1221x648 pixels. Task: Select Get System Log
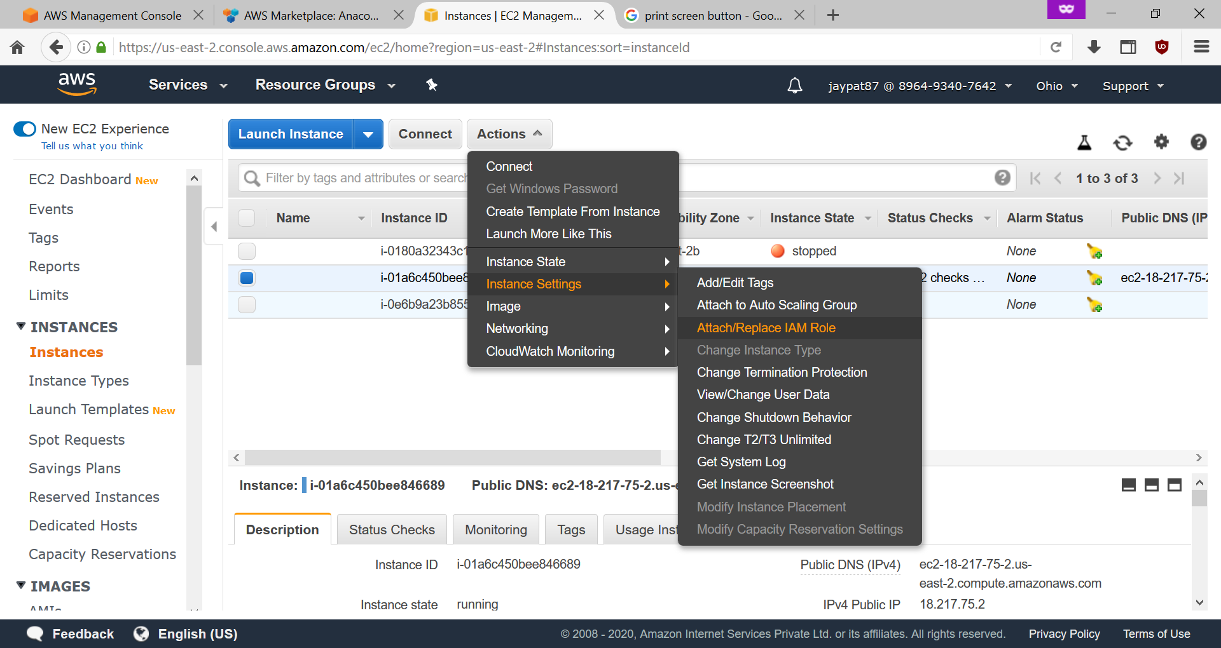coord(799,462)
